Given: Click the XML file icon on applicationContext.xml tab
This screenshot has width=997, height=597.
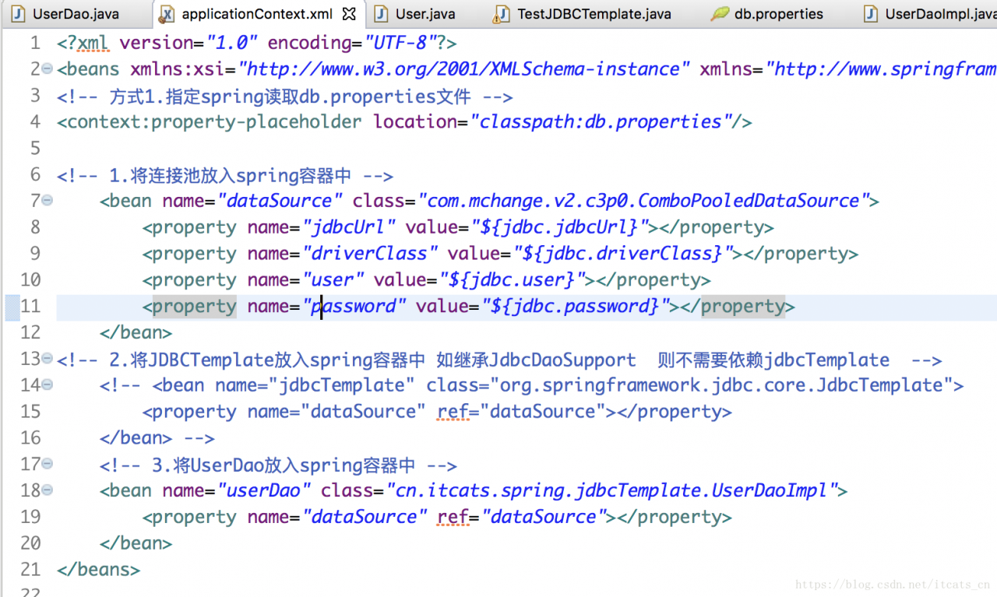Looking at the screenshot, I should pyautogui.click(x=167, y=14).
